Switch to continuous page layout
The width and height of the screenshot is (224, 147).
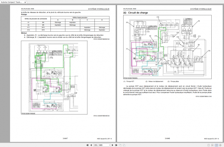(212, 145)
